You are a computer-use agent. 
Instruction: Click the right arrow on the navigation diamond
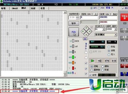pyautogui.click(x=90, y=31)
